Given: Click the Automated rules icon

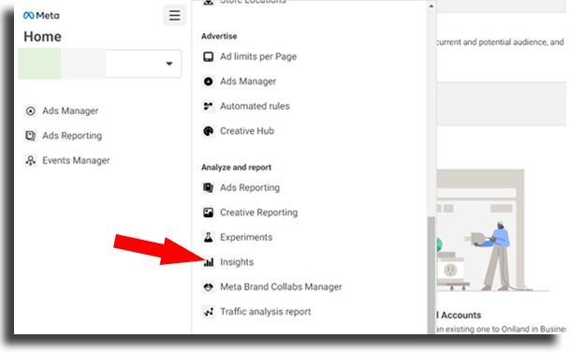Looking at the screenshot, I should coord(209,106).
